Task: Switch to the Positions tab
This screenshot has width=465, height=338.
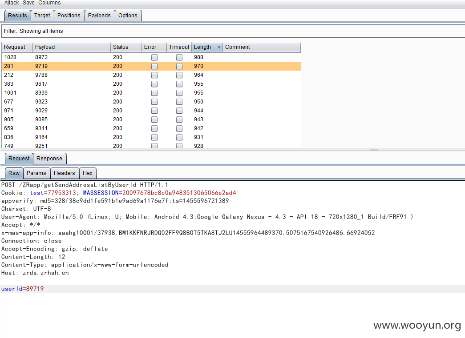Action: (69, 16)
